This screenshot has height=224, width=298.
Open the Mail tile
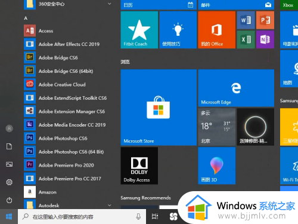pyautogui.click(x=236, y=5)
